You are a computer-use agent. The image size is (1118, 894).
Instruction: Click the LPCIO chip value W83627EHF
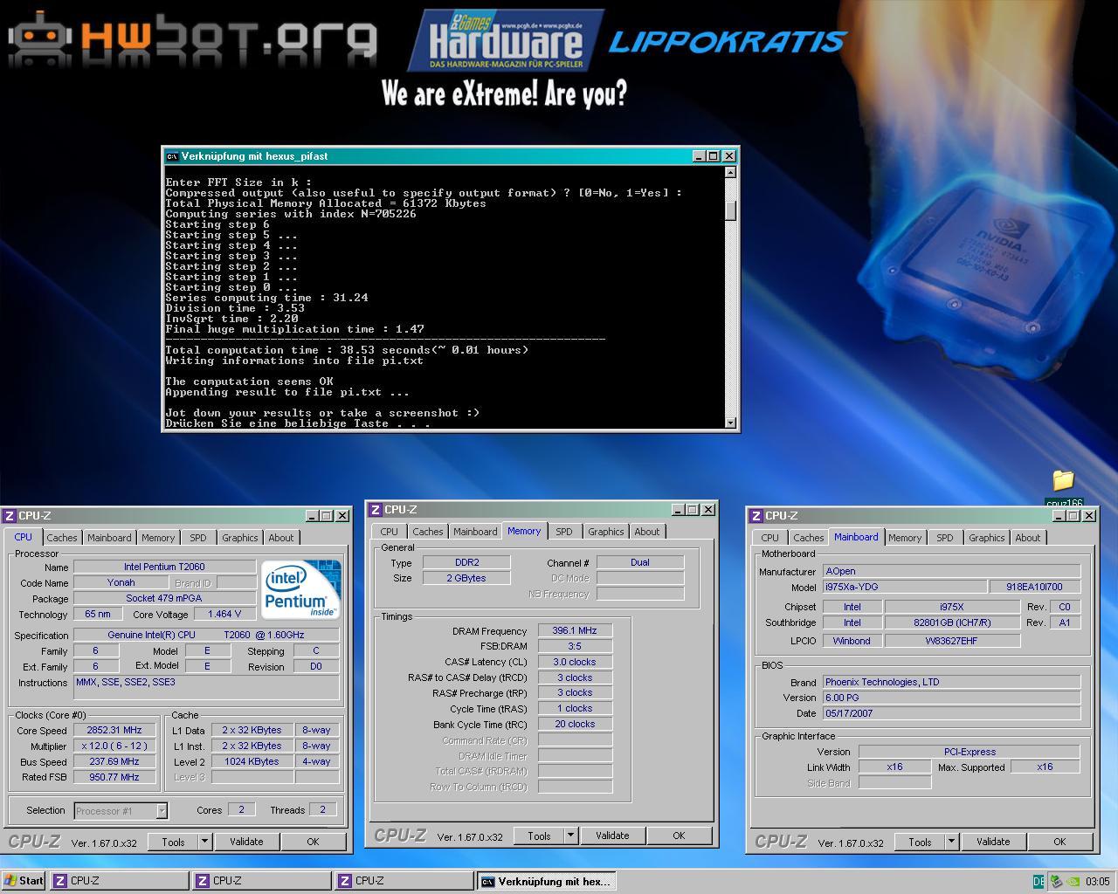point(952,640)
